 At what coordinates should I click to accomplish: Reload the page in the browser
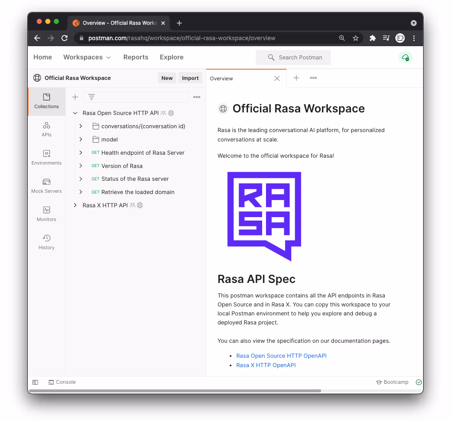click(65, 38)
